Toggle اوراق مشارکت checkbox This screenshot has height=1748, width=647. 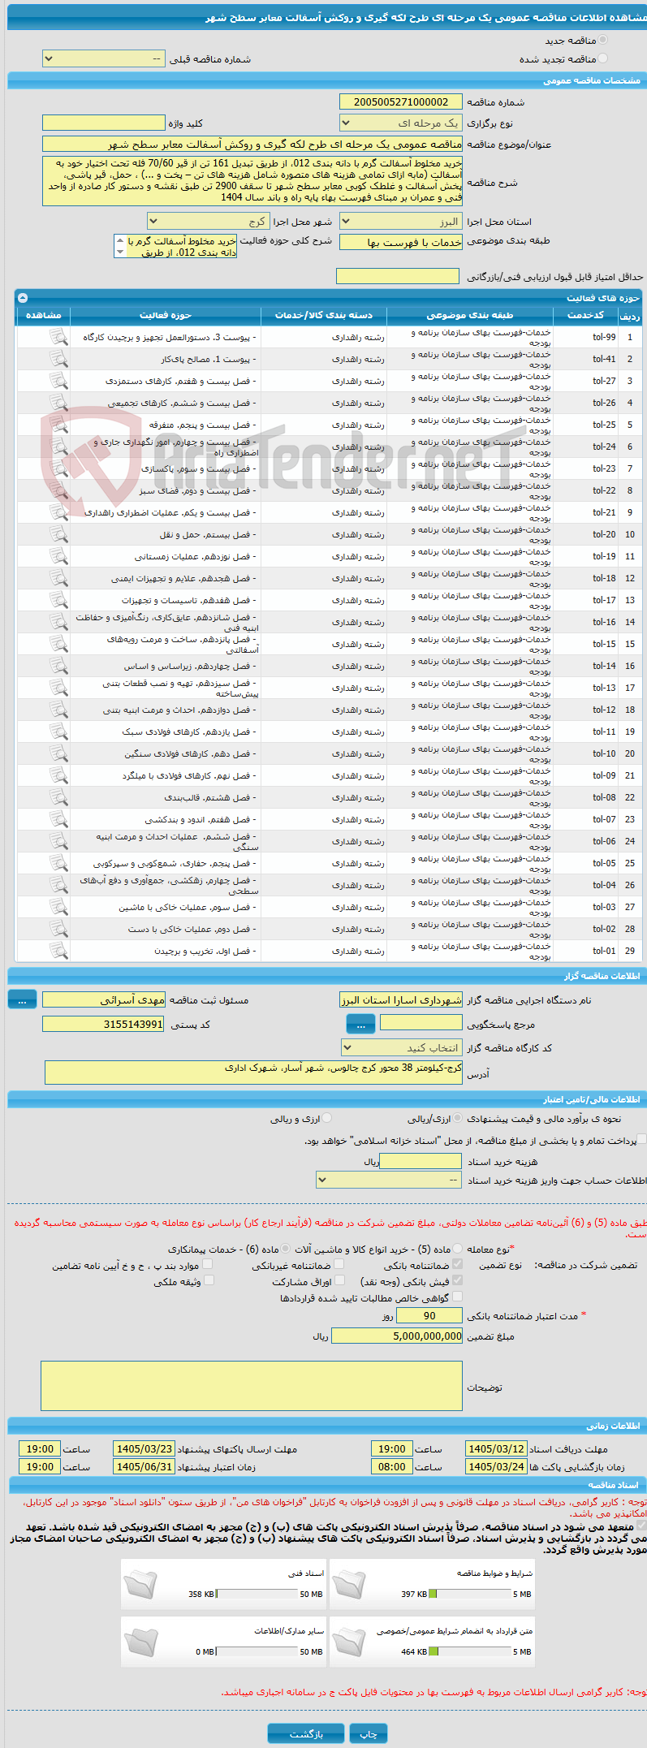pyautogui.click(x=339, y=1280)
